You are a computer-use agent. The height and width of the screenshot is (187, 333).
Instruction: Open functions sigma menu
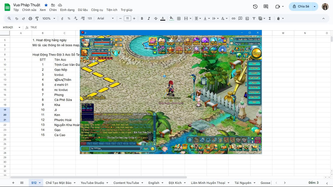[270, 18]
